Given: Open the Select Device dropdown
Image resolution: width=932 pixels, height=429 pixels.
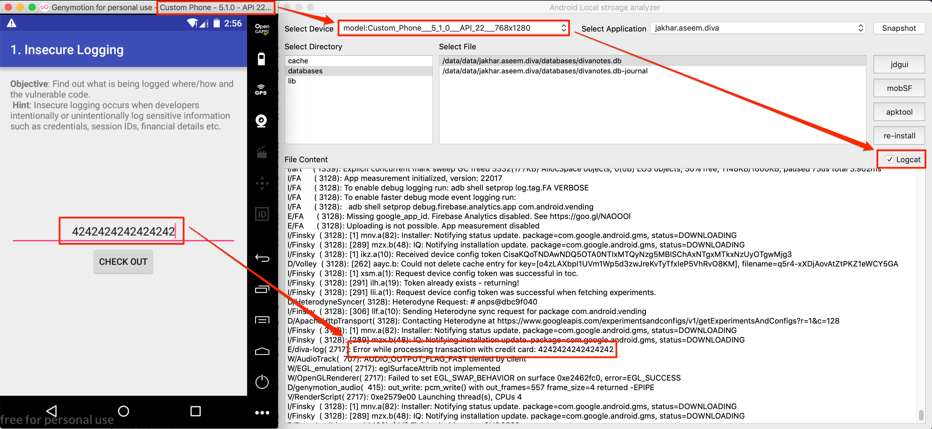Looking at the screenshot, I should tap(454, 28).
